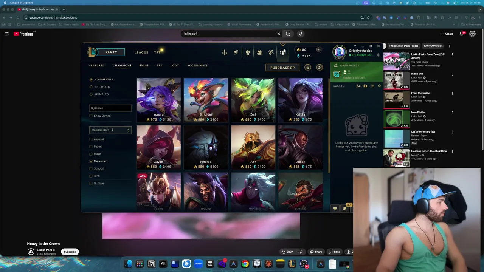Dislike the video
The height and width of the screenshot is (272, 484).
click(301, 252)
